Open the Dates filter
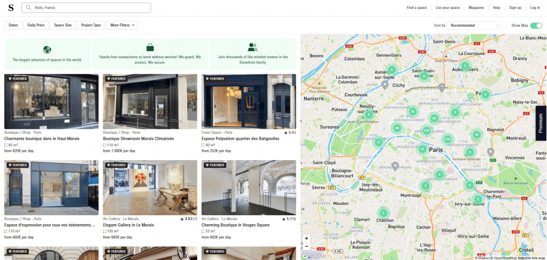547x260 pixels. tap(13, 25)
